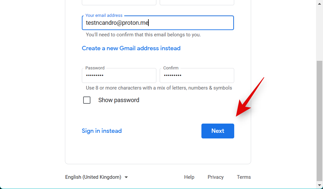
Task: Focus the 'Your email address' input field
Action: click(x=158, y=23)
